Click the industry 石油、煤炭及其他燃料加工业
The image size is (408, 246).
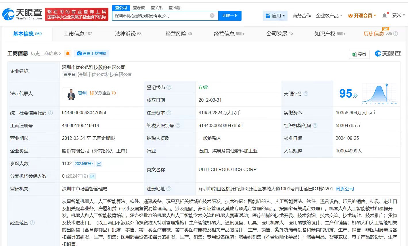(228, 151)
